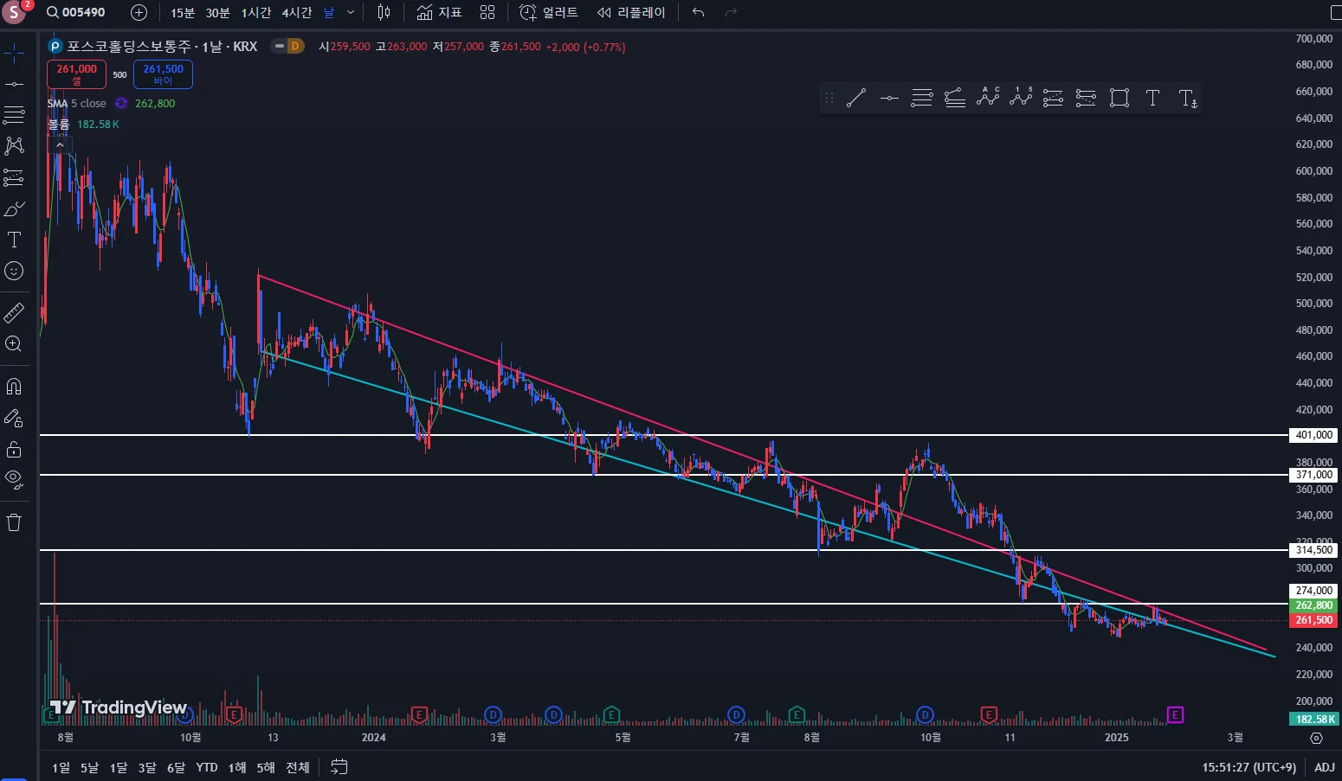Viewport: 1342px width, 781px height.
Task: Toggle lock all drawings
Action: point(14,450)
